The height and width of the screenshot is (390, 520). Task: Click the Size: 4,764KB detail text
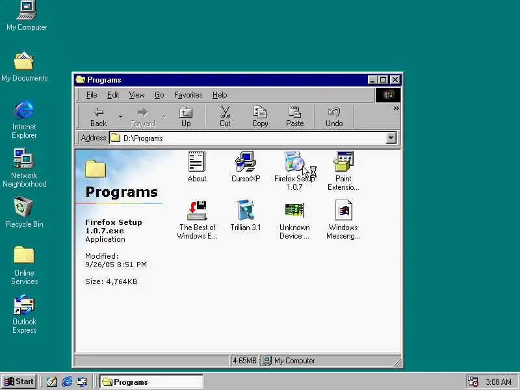coord(111,281)
